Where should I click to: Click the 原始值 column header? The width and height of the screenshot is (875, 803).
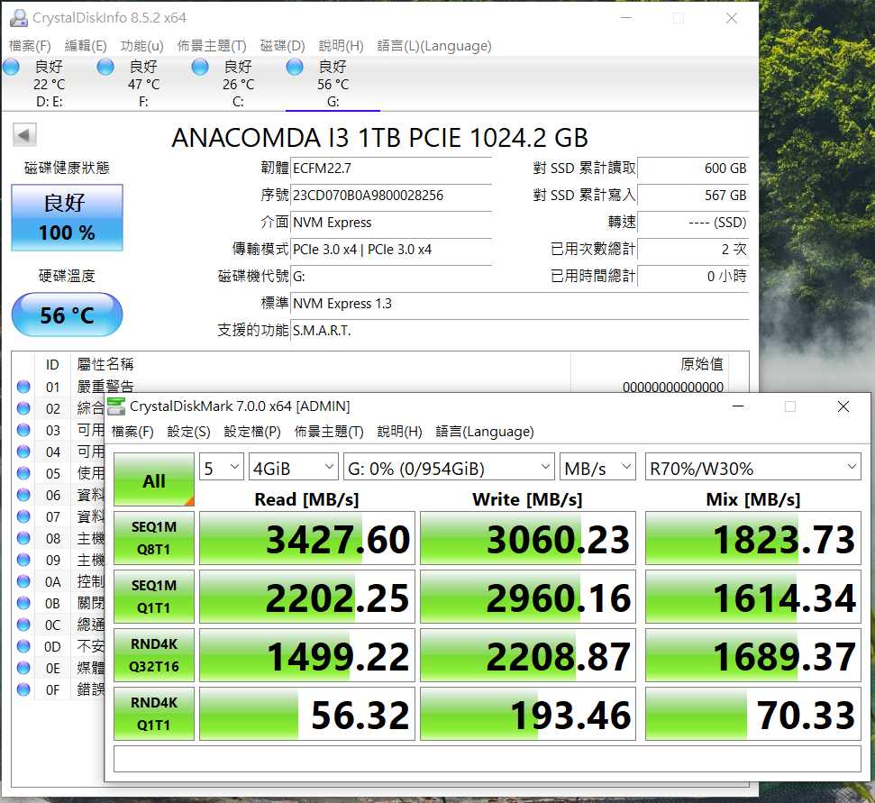[x=701, y=364]
